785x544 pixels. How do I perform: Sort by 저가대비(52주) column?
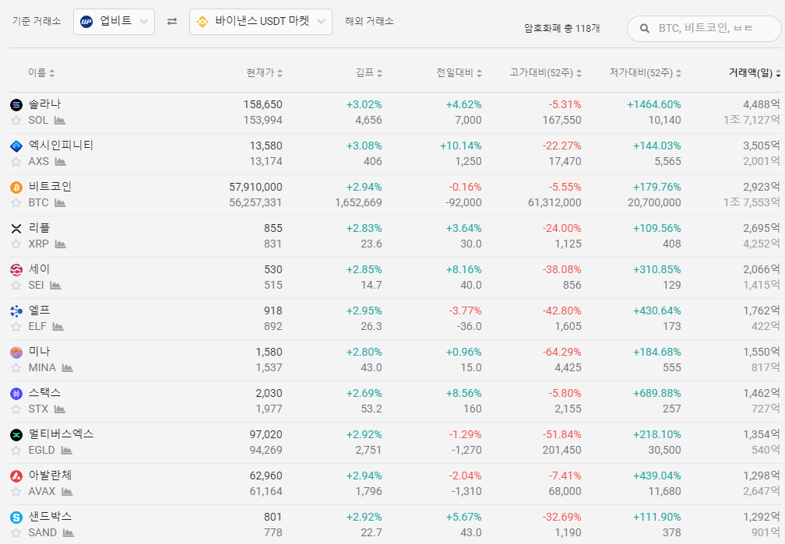click(x=646, y=73)
